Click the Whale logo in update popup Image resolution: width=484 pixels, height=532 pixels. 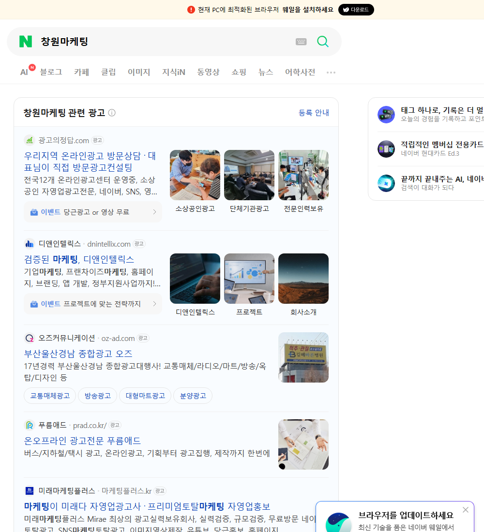(x=338, y=522)
